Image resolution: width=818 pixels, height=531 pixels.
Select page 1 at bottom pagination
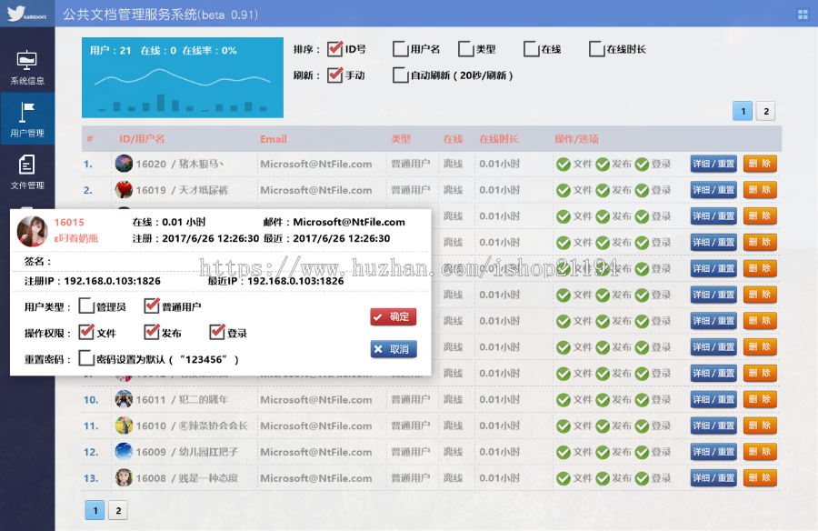95,511
